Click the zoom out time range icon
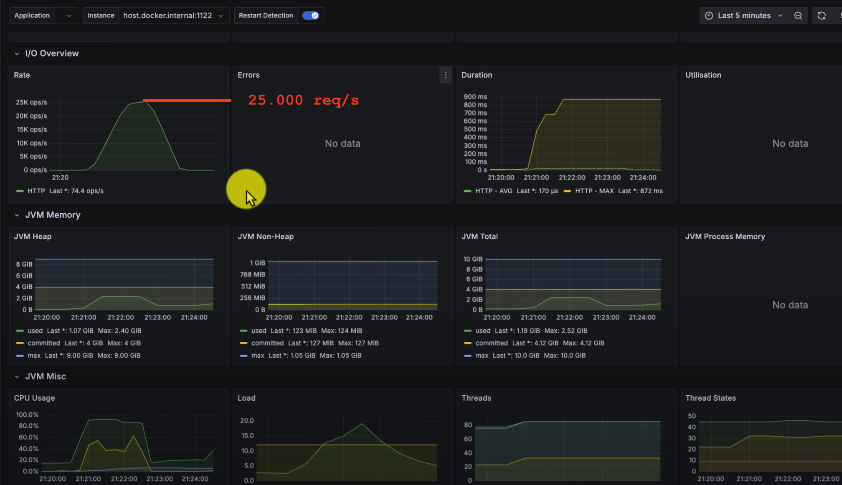 click(798, 15)
